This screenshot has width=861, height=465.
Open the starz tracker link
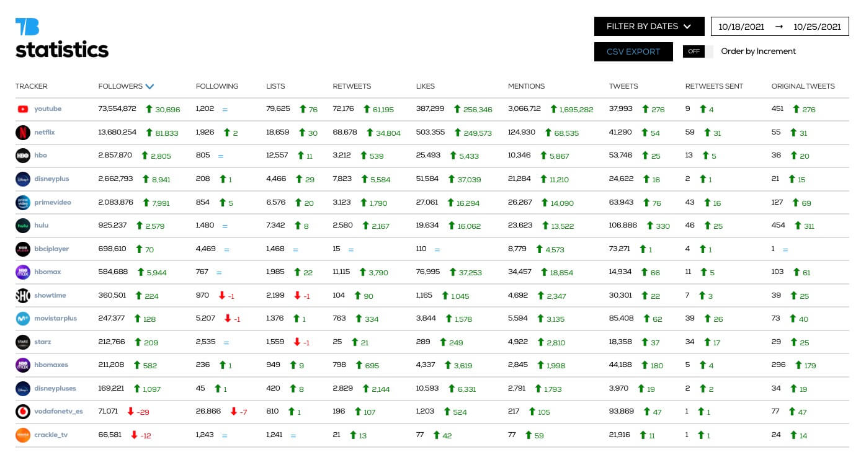pyautogui.click(x=43, y=342)
